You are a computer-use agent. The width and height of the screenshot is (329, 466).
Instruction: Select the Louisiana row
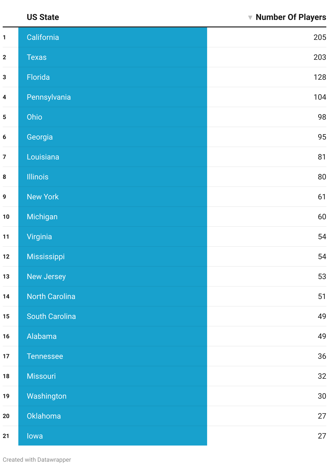click(164, 157)
